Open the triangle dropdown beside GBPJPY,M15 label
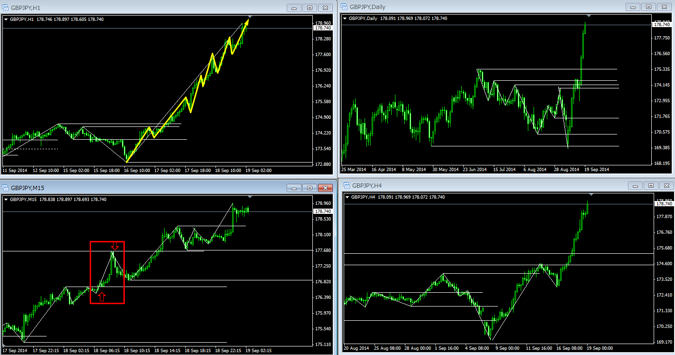 6,200
